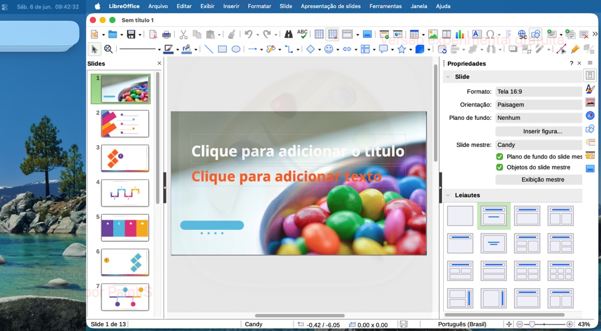Click the Propriedades help question mark
The image size is (601, 331).
pyautogui.click(x=571, y=63)
